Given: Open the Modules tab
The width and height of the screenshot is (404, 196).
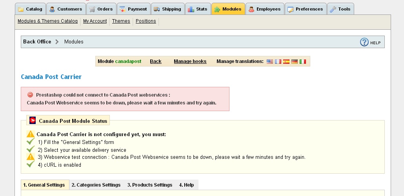Looking at the screenshot, I should pyautogui.click(x=228, y=9).
